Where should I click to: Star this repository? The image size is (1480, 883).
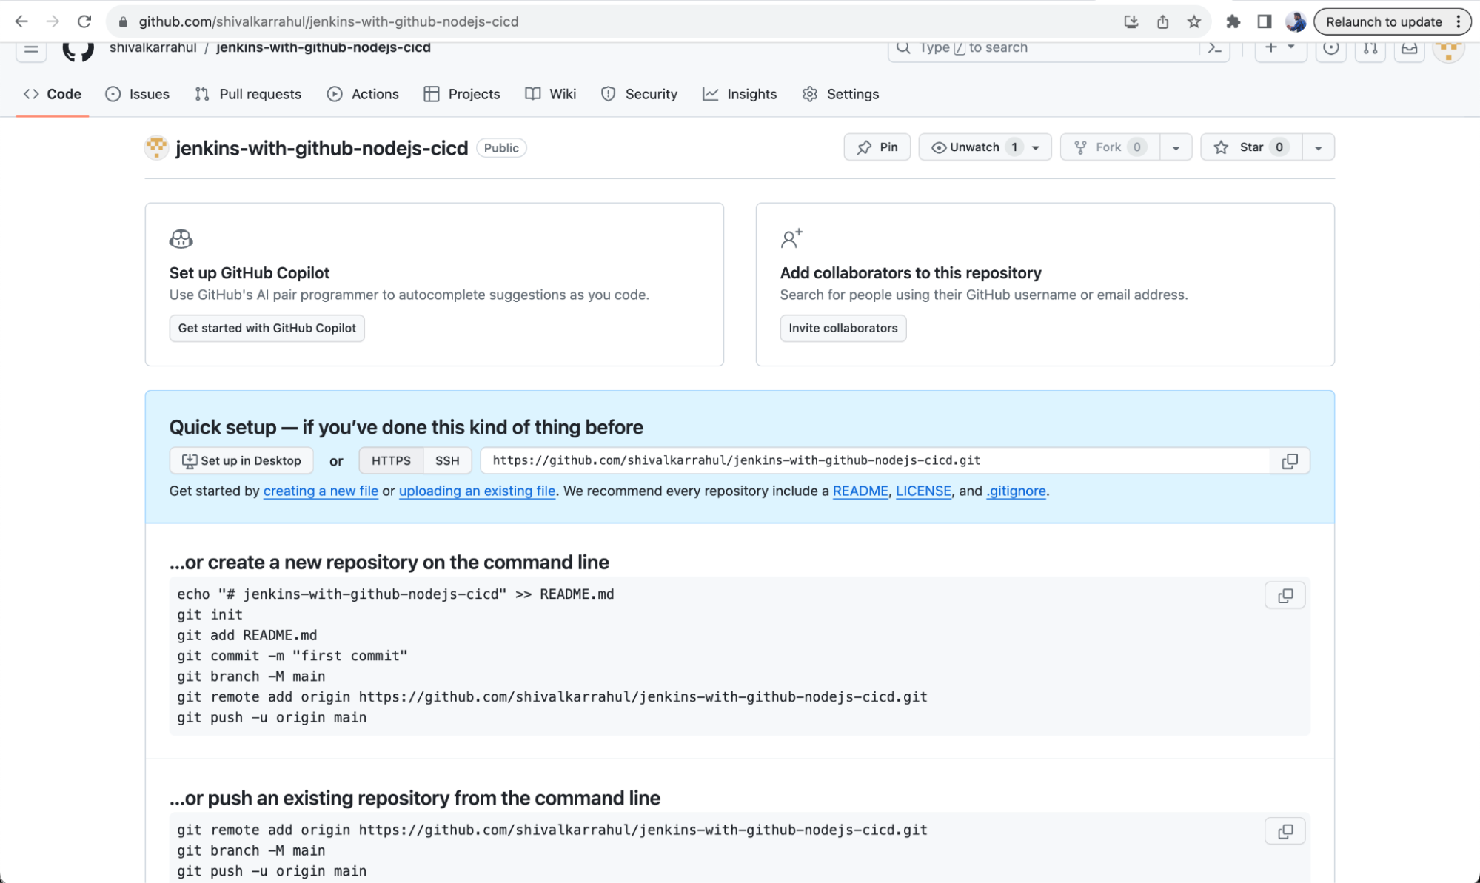1250,147
